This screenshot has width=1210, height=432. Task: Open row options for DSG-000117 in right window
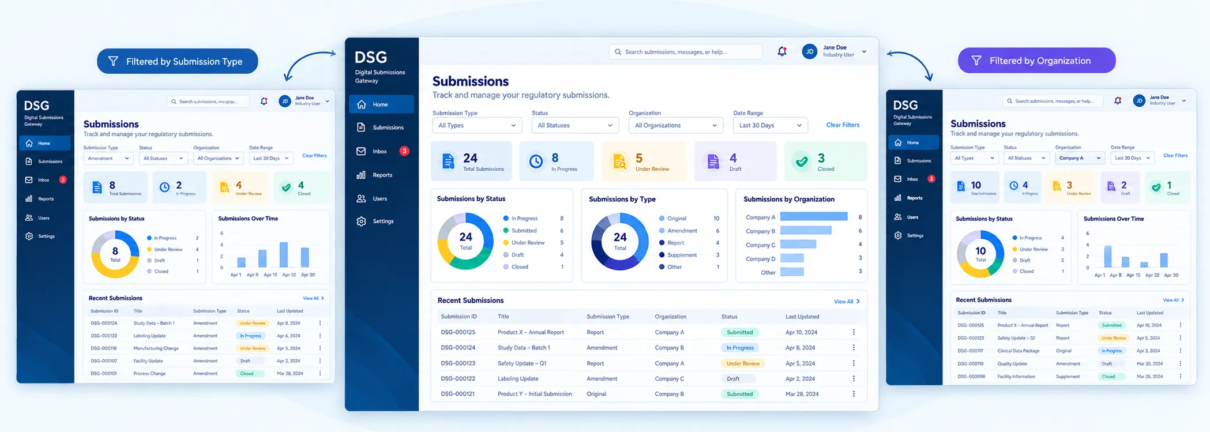pos(1181,351)
